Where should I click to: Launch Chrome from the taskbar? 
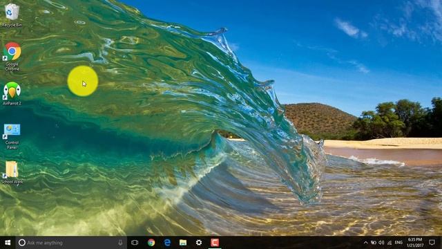tap(151, 243)
